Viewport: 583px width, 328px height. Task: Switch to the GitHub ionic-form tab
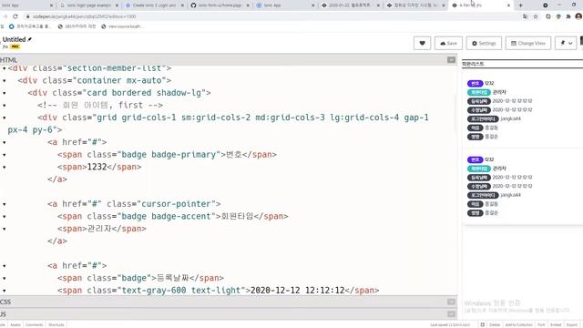pyautogui.click(x=220, y=5)
